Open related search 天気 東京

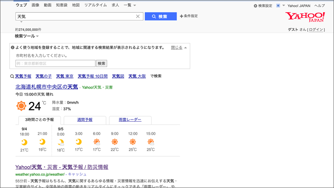tap(65, 76)
